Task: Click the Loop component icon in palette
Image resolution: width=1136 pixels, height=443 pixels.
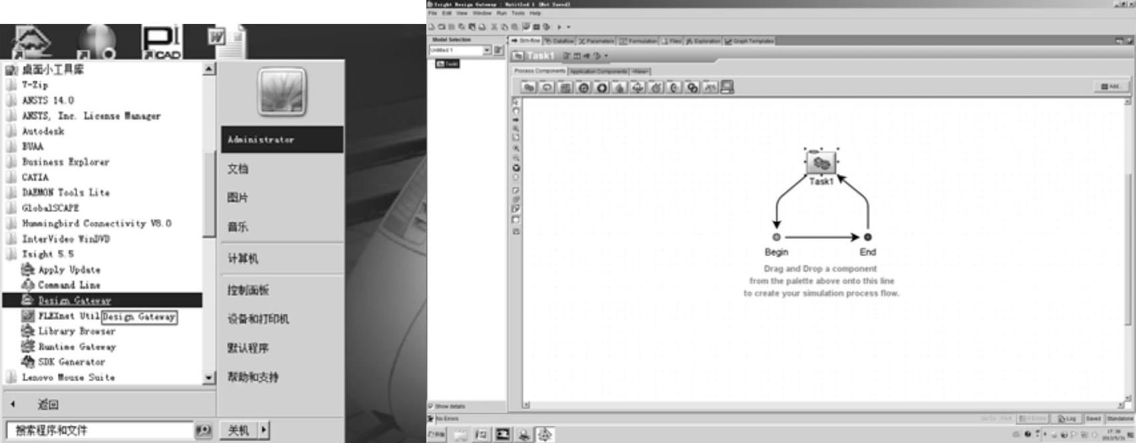Action: [547, 87]
